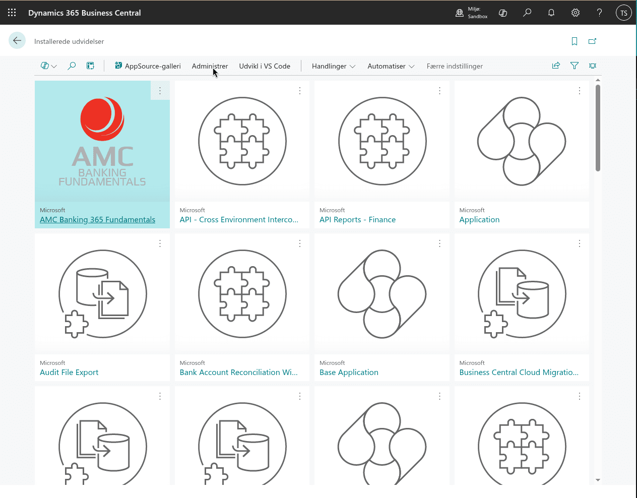Image resolution: width=637 pixels, height=498 pixels.
Task: Select the Base Application thumbnail image
Action: pyautogui.click(x=382, y=294)
